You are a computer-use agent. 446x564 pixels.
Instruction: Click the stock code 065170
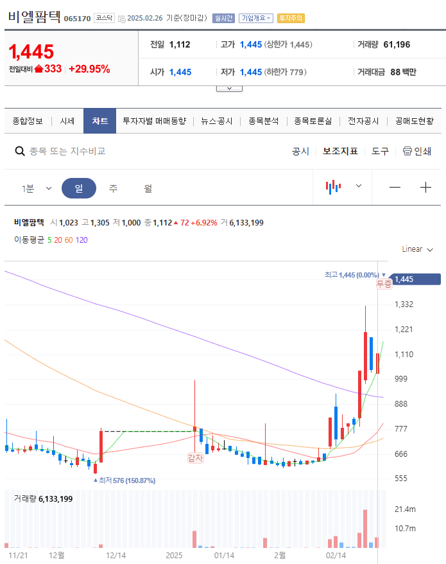click(77, 19)
